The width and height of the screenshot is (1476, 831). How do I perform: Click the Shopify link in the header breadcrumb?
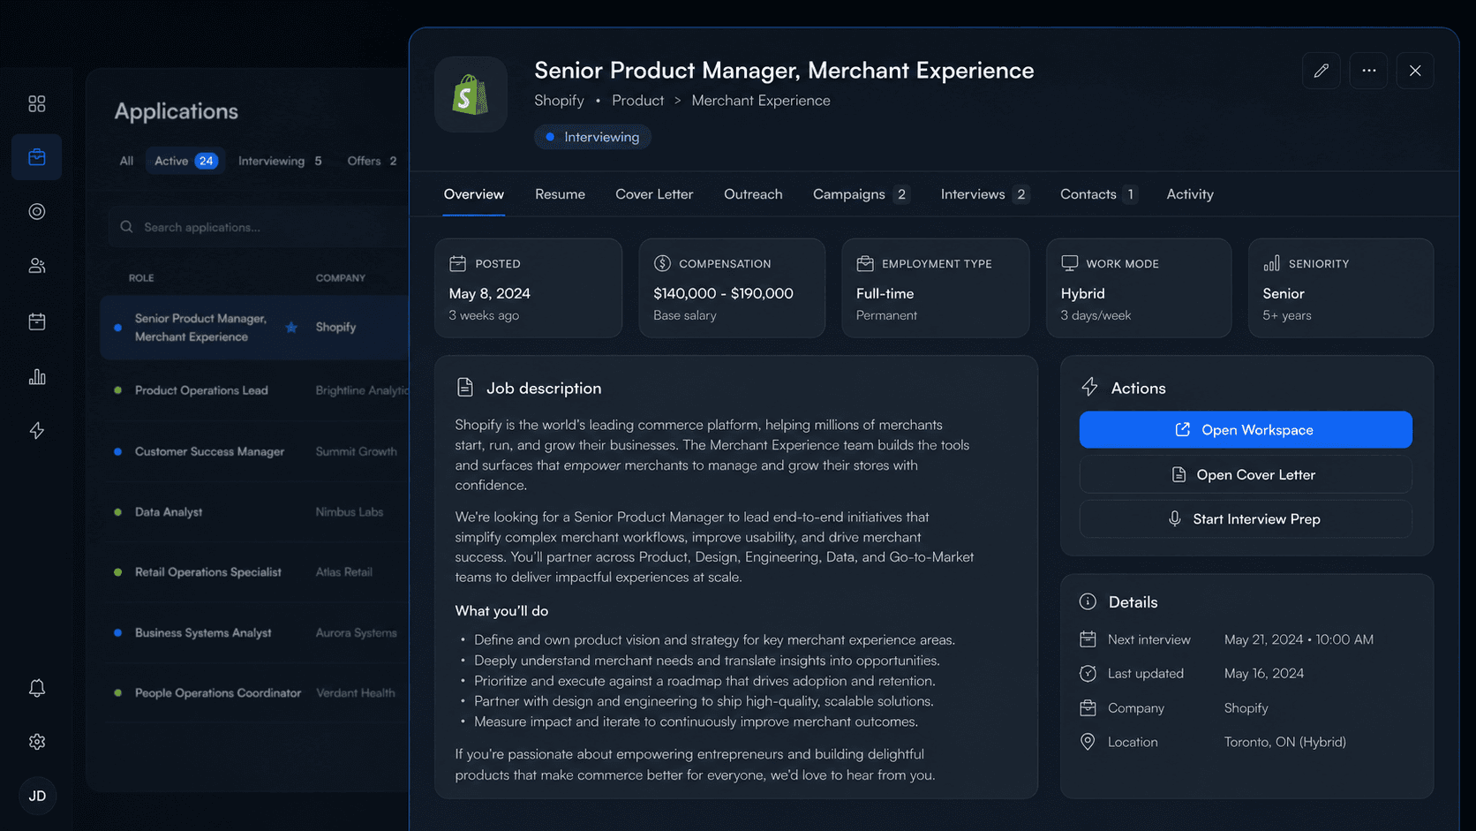pos(559,101)
